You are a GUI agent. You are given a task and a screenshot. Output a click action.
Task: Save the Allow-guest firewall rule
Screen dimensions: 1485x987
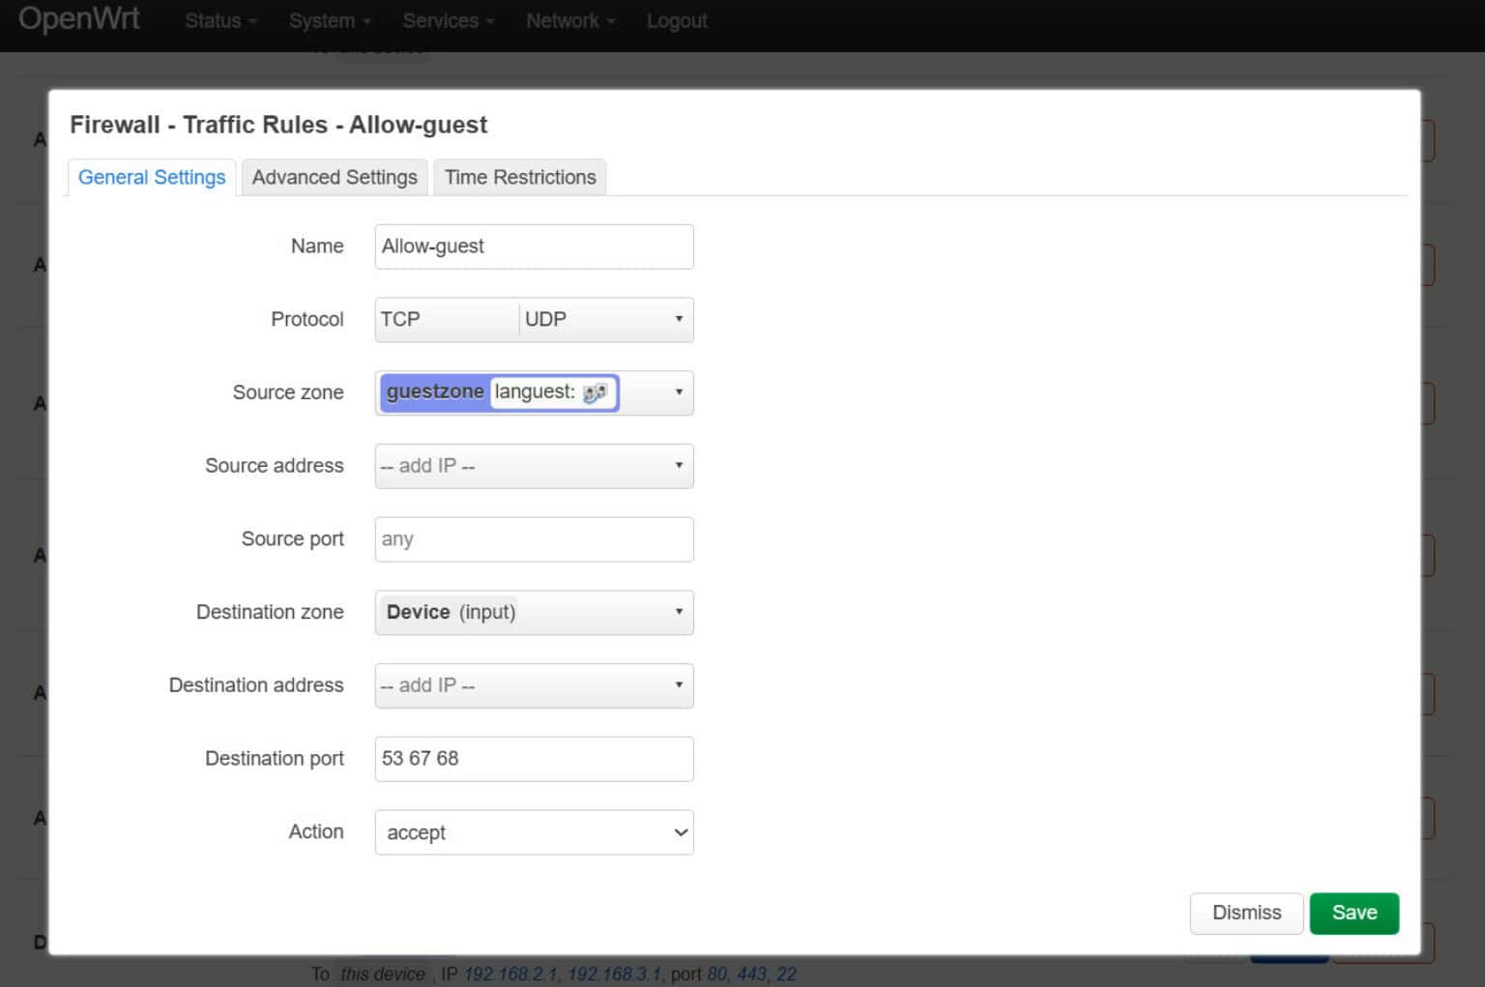click(x=1354, y=913)
